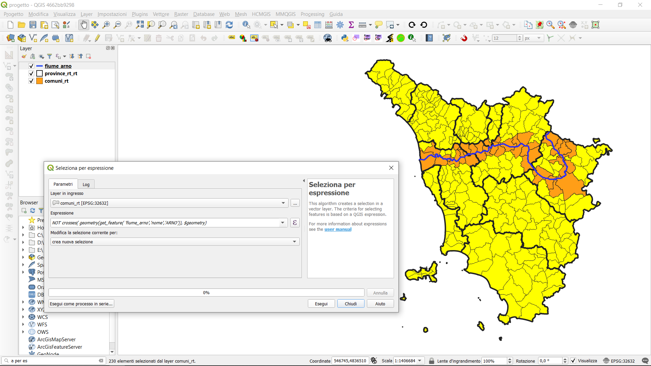Click the Save Project floppy icon
The width and height of the screenshot is (651, 366).
[x=33, y=25]
